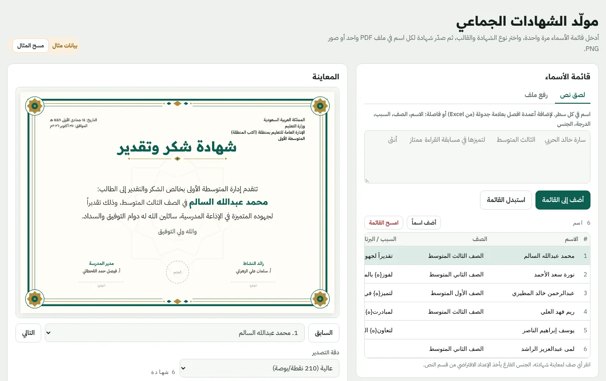Select row نورة سعد الأحمد
The image size is (606, 381).
coord(477,274)
